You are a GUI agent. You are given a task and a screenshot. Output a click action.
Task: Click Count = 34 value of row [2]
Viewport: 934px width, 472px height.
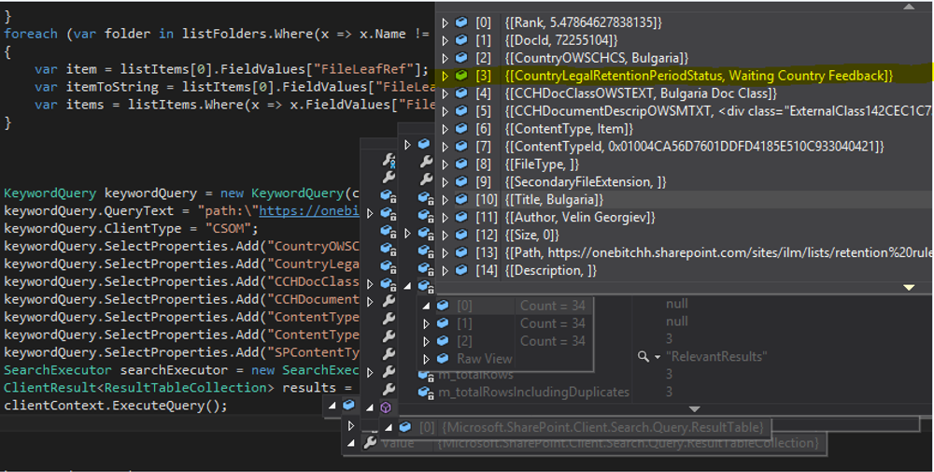552,341
